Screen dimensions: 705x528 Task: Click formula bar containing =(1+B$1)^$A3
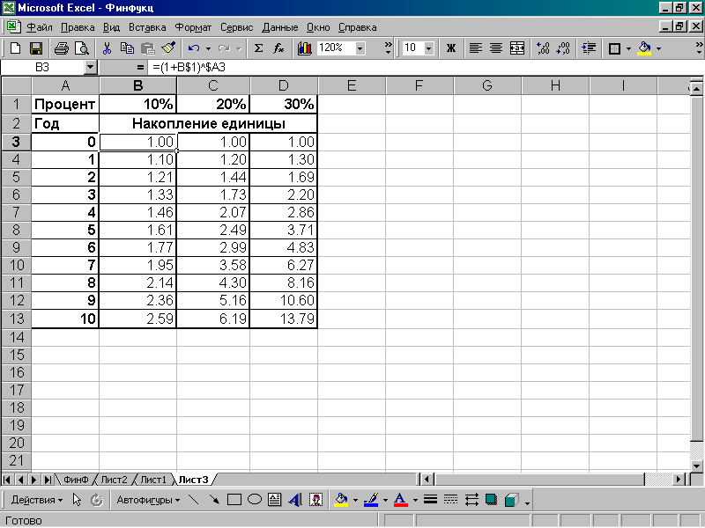pos(427,68)
